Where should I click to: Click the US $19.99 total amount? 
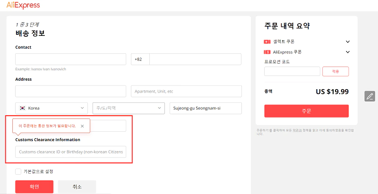pyautogui.click(x=332, y=92)
